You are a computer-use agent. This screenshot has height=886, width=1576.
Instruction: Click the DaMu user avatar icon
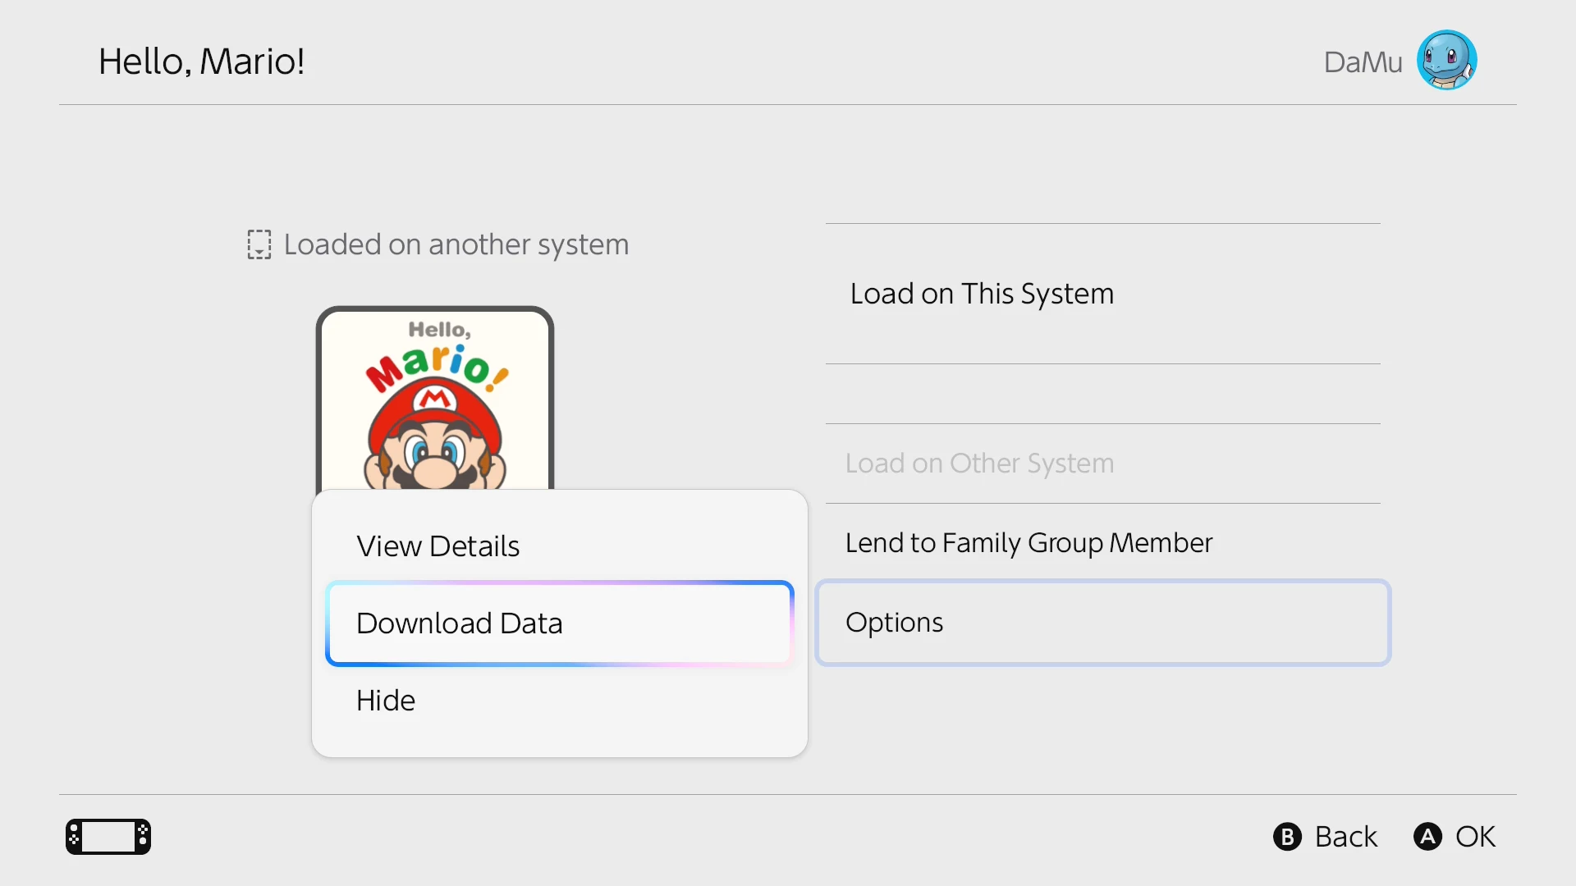pos(1446,60)
